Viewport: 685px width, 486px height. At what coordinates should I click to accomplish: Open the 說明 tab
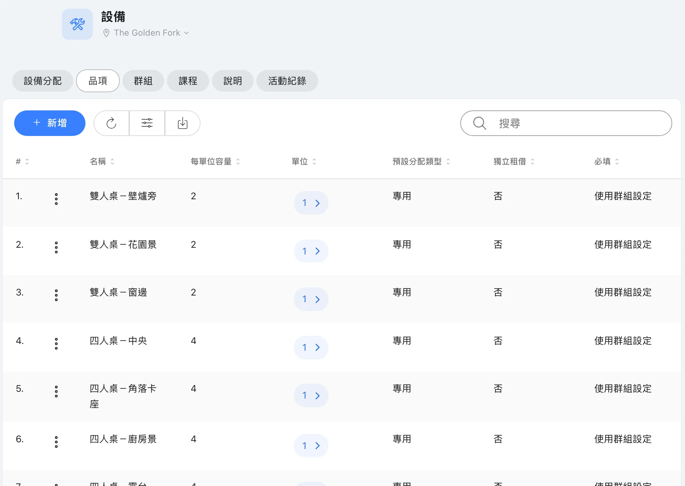tap(233, 81)
